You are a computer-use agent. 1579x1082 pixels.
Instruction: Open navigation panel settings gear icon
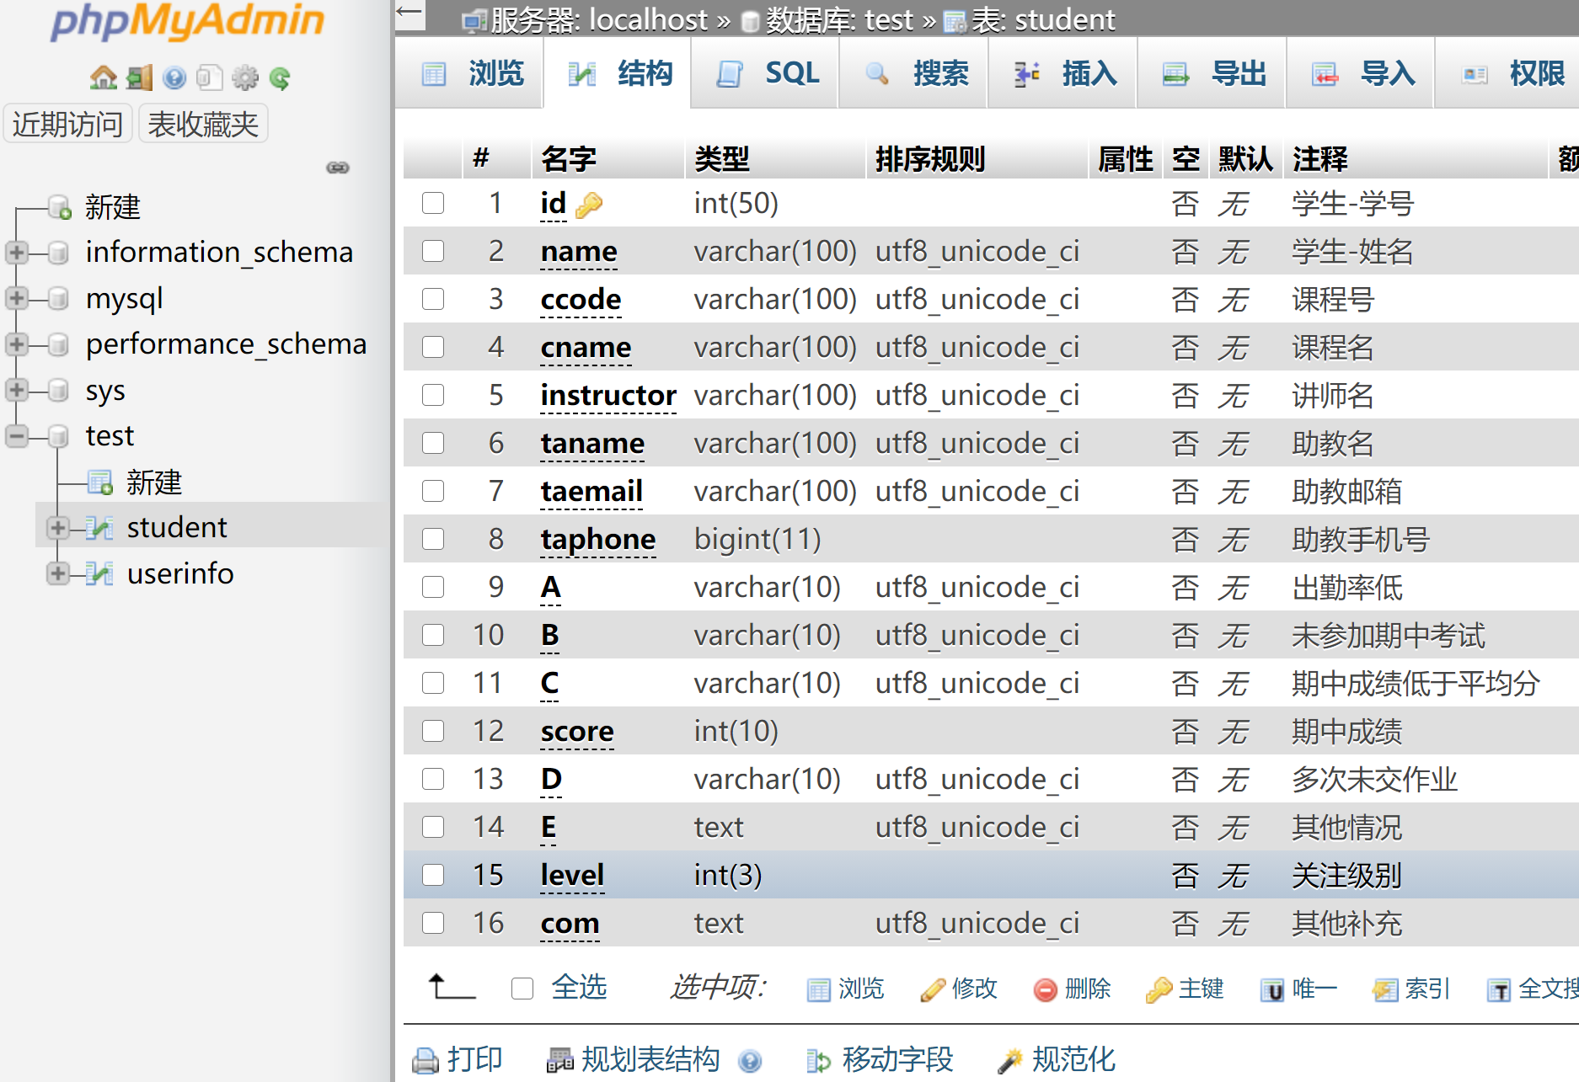(x=245, y=77)
